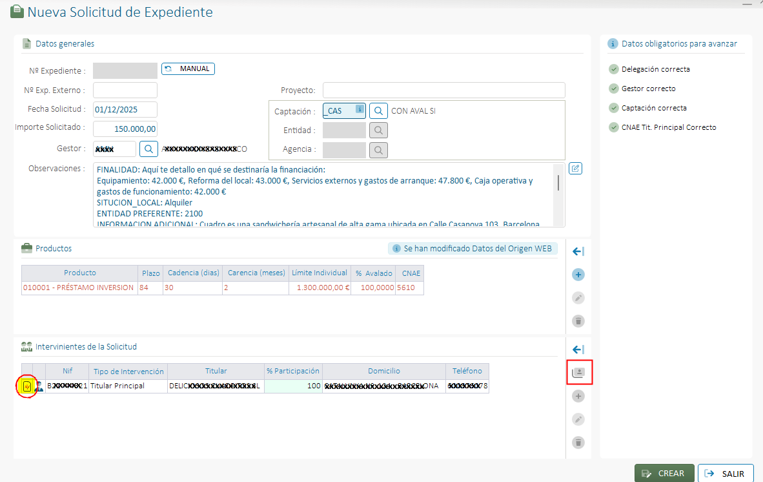This screenshot has height=482, width=763.
Task: Click the Gestor lookup magnifier icon
Action: (148, 149)
